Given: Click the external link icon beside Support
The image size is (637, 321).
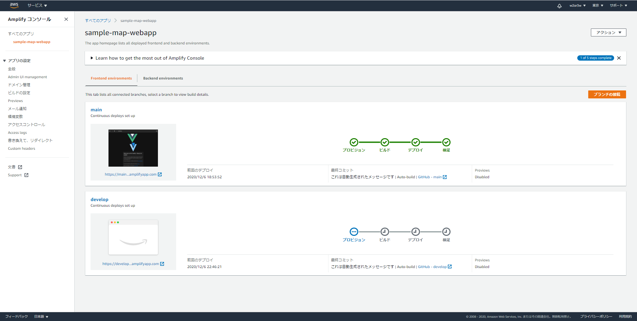Looking at the screenshot, I should pos(26,175).
